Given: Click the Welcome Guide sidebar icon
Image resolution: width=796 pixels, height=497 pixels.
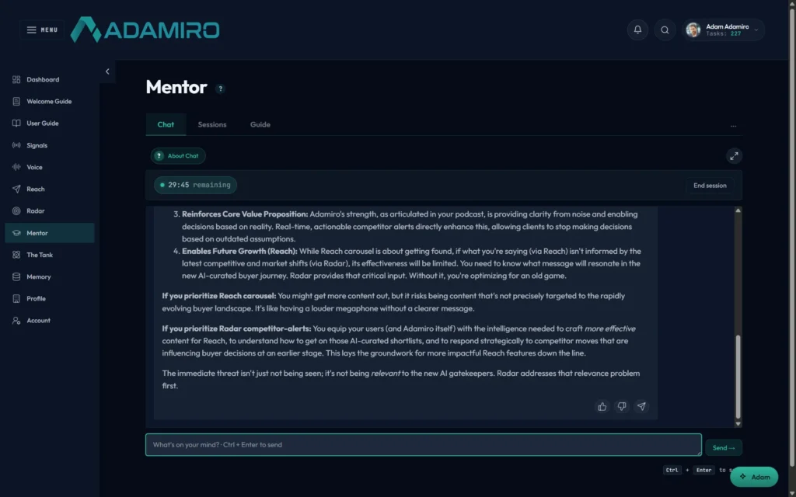Looking at the screenshot, I should pyautogui.click(x=16, y=102).
